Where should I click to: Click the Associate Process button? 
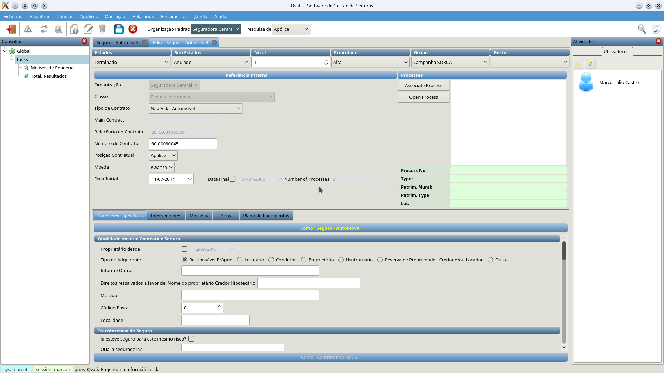[423, 85]
